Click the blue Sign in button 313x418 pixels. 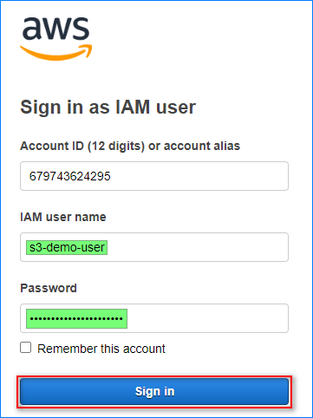pos(154,391)
